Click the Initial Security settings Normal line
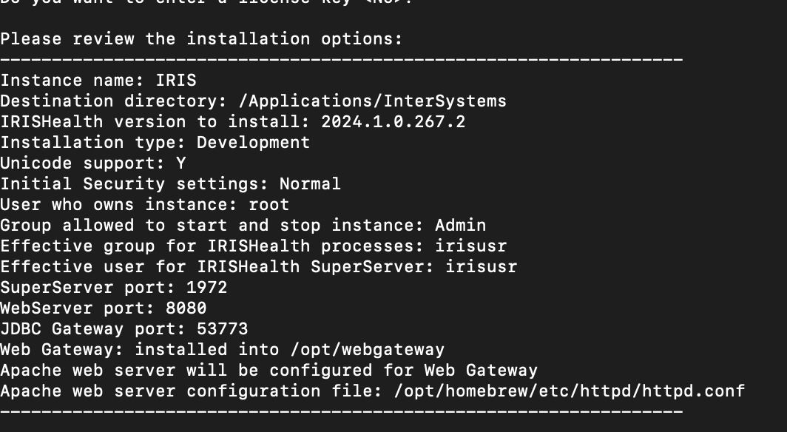Screen dimensions: 787x432 [x=170, y=183]
